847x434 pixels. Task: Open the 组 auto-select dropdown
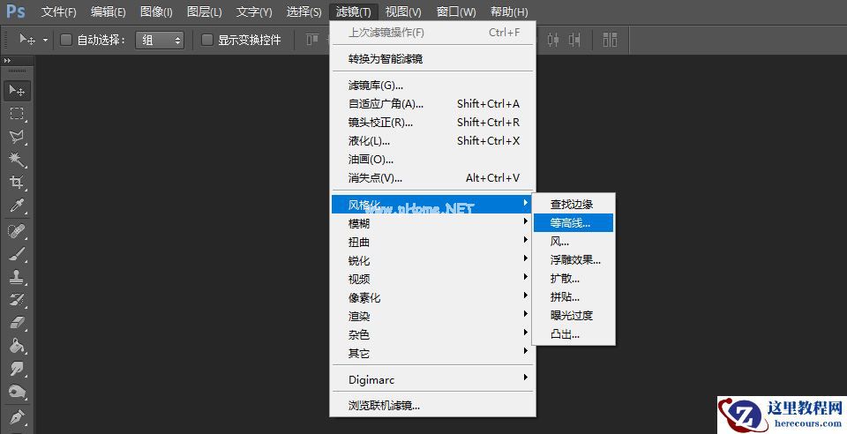160,40
